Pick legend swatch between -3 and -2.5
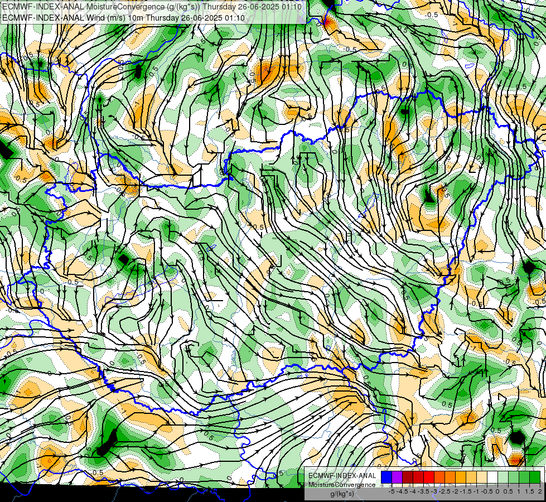 coord(439,477)
